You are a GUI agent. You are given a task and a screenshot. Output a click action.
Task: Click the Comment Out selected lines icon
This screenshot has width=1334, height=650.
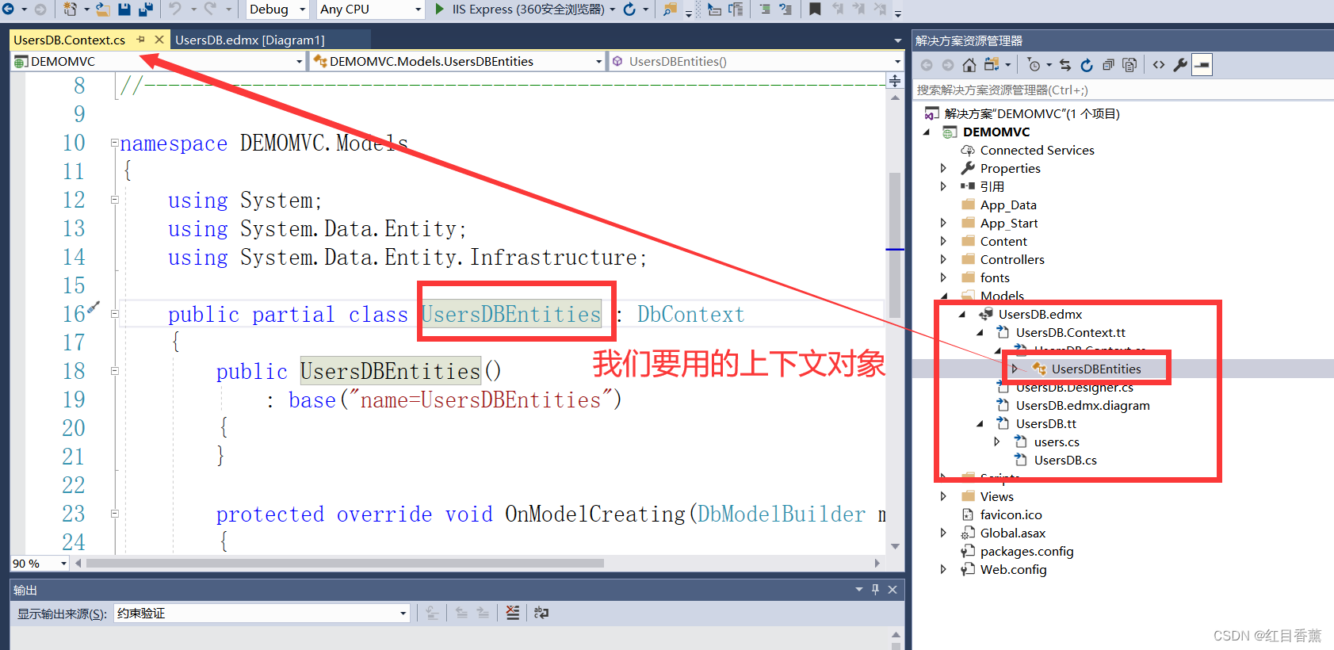[764, 10]
